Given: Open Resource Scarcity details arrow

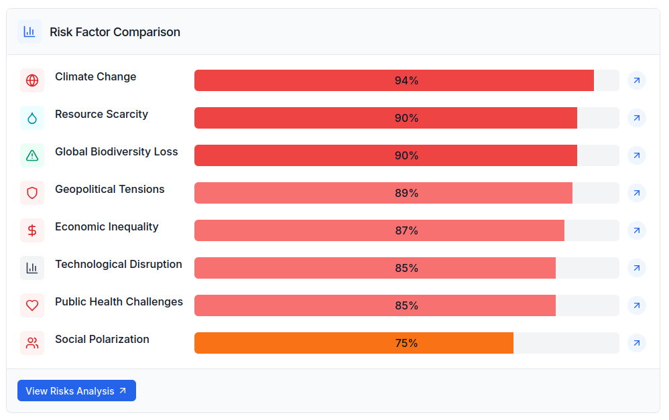Looking at the screenshot, I should 637,118.
